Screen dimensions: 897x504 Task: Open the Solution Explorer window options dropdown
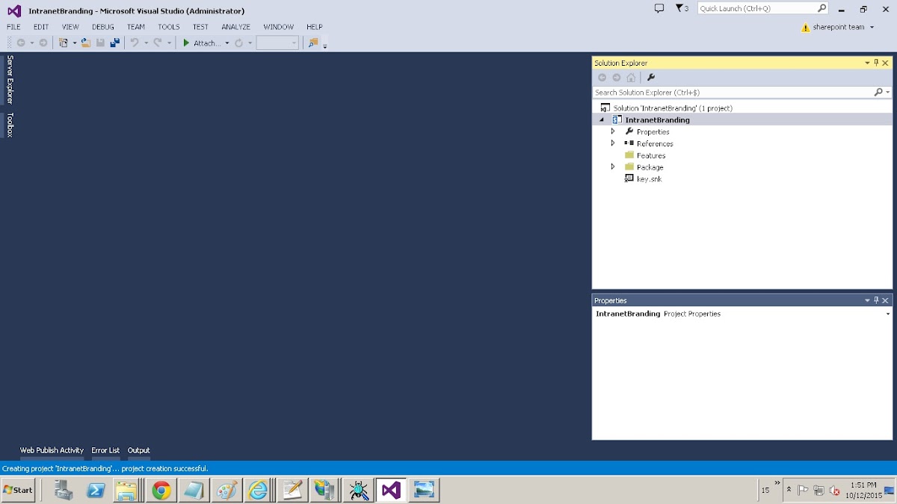[x=867, y=63]
